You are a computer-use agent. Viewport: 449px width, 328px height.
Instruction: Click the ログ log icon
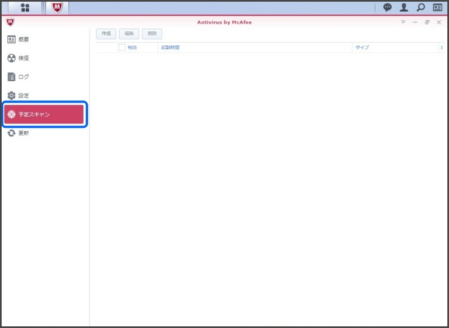[11, 77]
